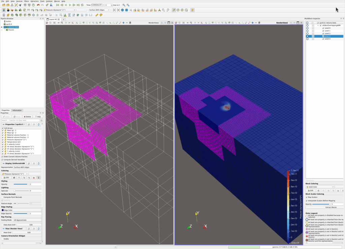Open the Filters menu

click(26, 1)
